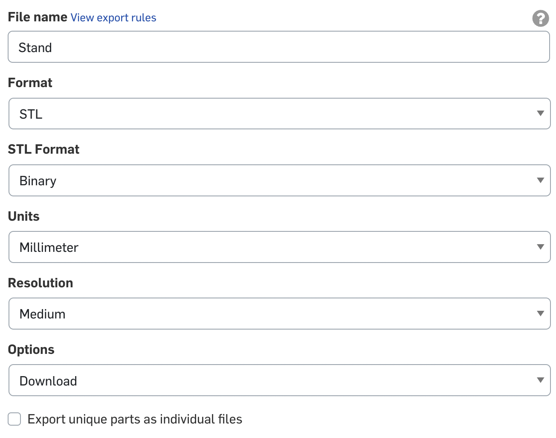Viewport: 556px width, 438px height.
Task: Click the STL Format dropdown arrow icon
Action: (x=540, y=180)
